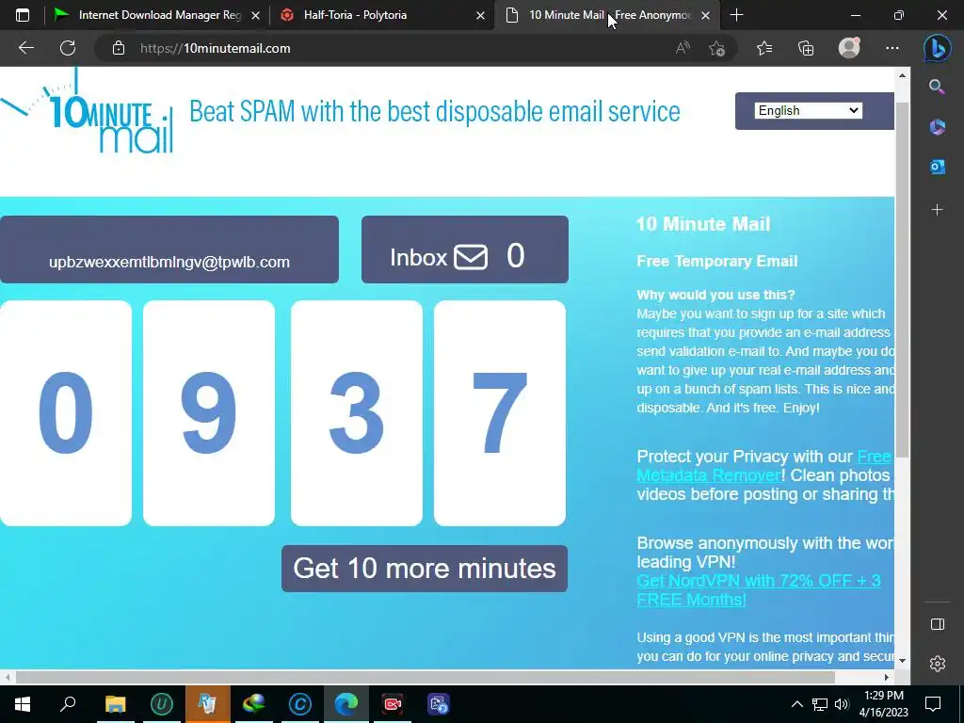
Task: Click the scroll down arrow
Action: [902, 661]
